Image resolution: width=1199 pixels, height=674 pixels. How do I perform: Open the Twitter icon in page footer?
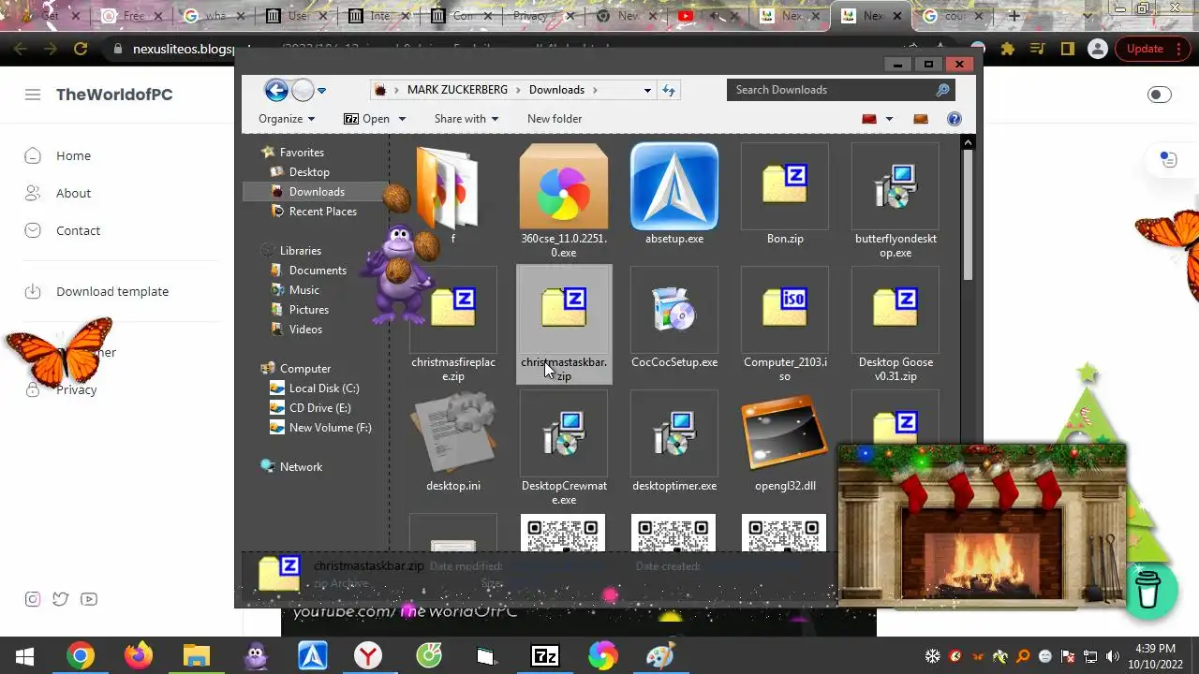(61, 599)
